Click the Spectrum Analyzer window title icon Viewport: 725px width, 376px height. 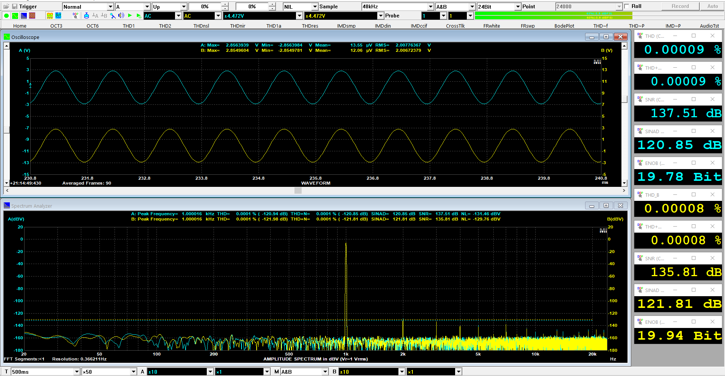click(x=7, y=205)
